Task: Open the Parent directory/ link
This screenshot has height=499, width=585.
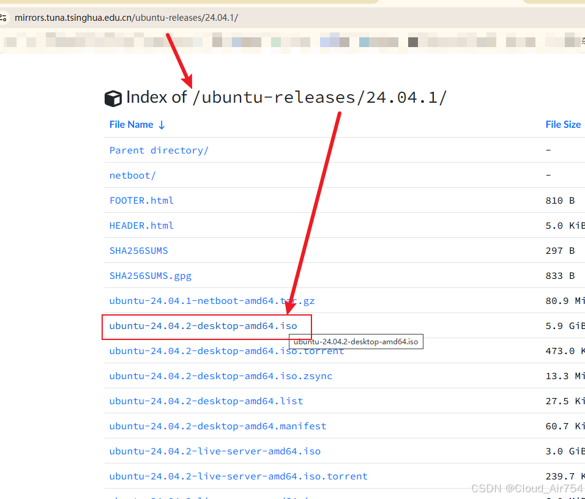Action: point(158,150)
